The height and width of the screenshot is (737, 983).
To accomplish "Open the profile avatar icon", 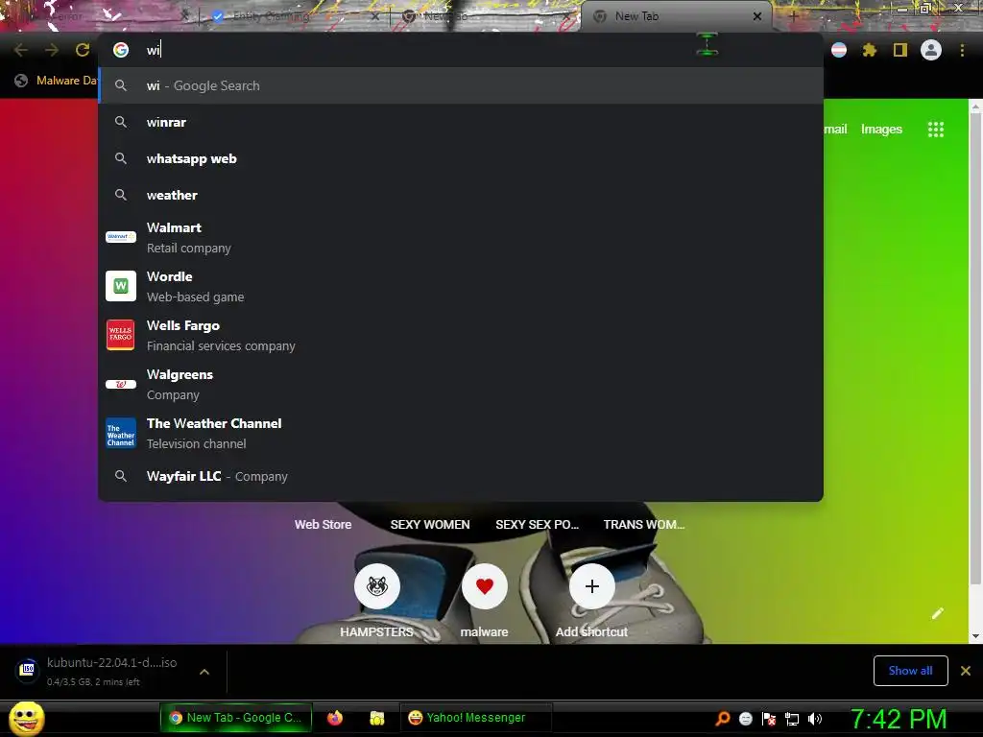I will tap(931, 50).
